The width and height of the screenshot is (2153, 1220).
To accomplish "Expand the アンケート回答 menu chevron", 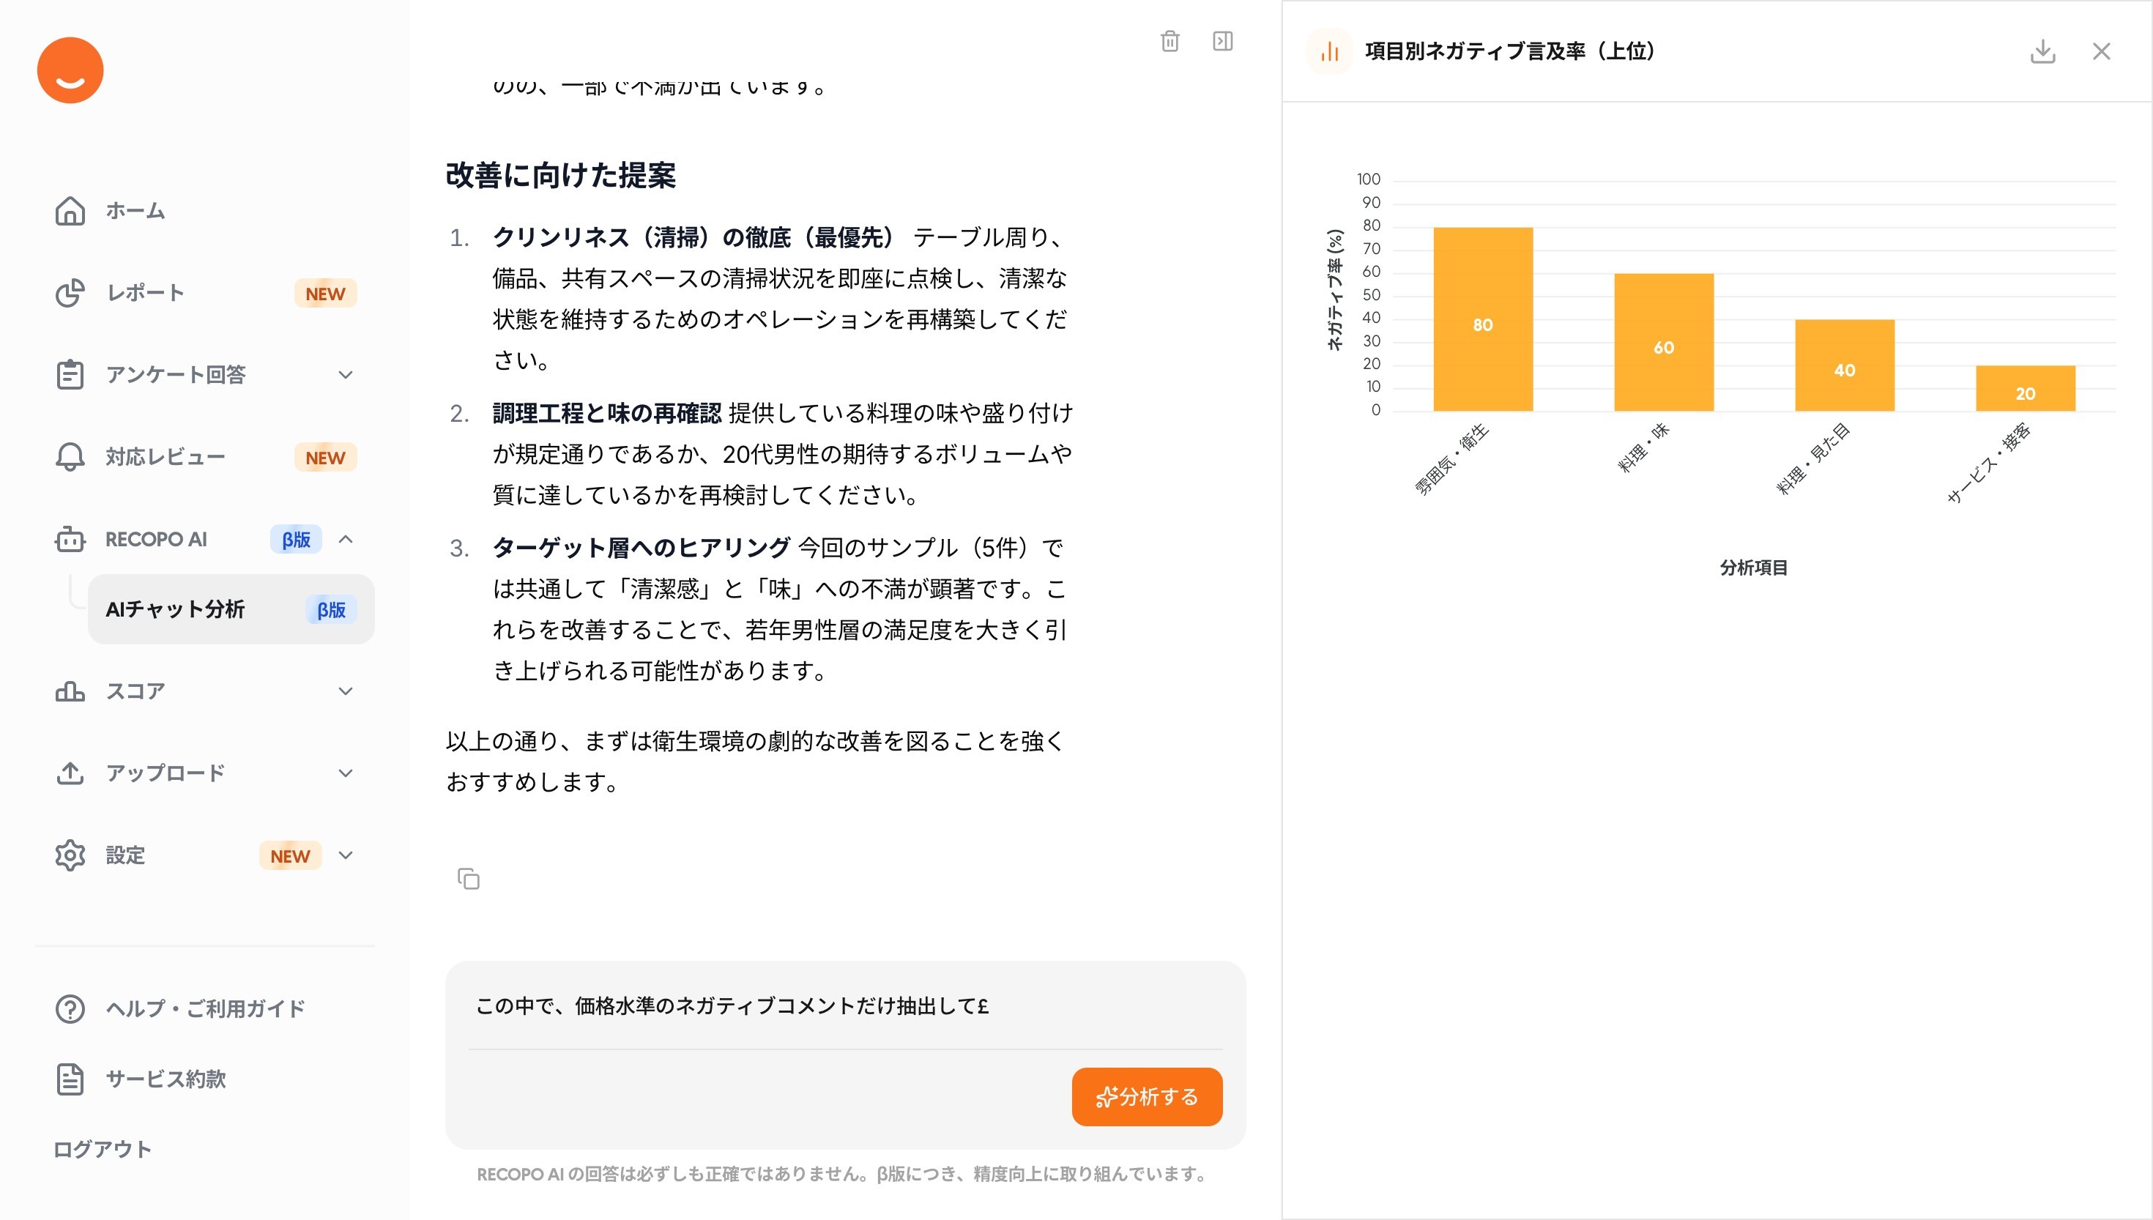I will tap(345, 374).
